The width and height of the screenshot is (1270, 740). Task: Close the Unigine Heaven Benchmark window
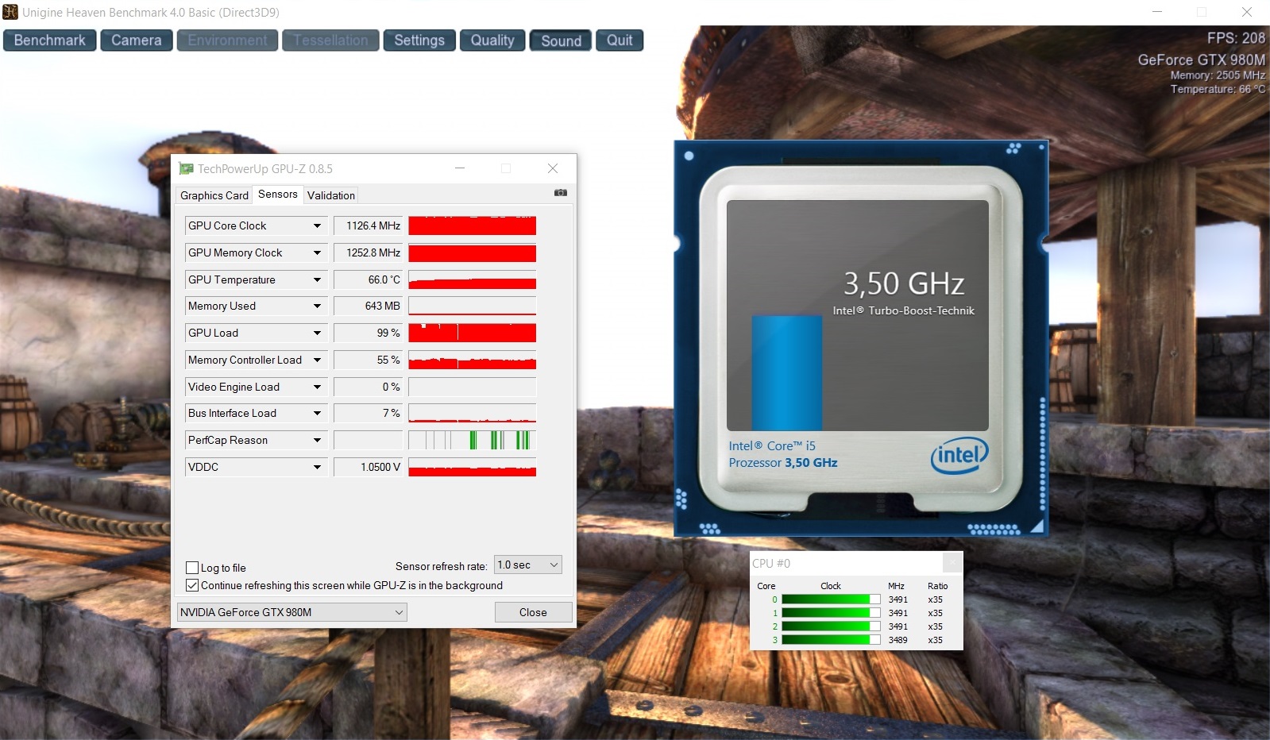pyautogui.click(x=1247, y=12)
